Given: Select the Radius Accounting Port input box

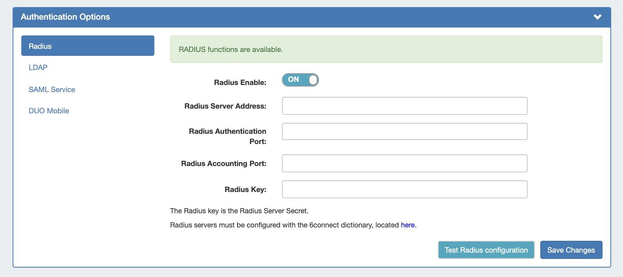Looking at the screenshot, I should [x=404, y=164].
